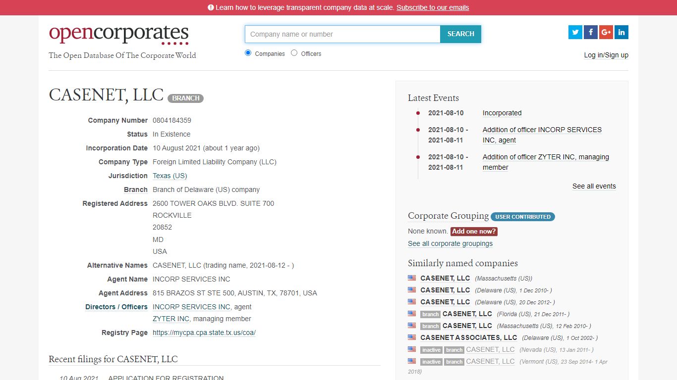677x380 pixels.
Task: Open CASENET ASSOCIATES, LLC link
Action: click(468, 337)
